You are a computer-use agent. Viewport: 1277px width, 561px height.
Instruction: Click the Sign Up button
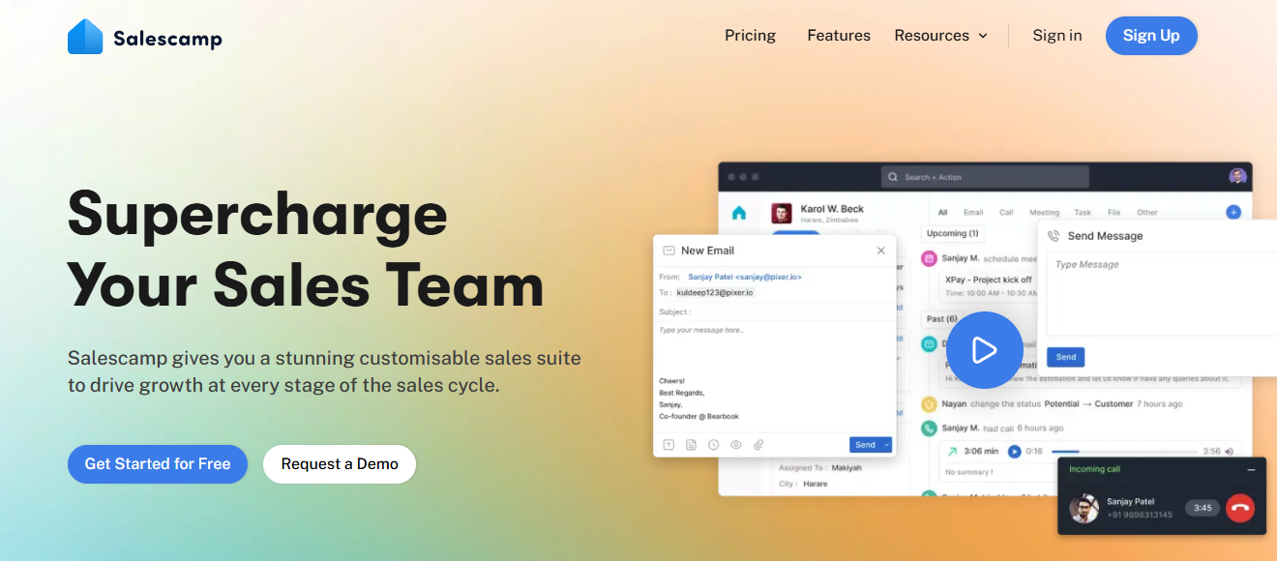[x=1151, y=36]
